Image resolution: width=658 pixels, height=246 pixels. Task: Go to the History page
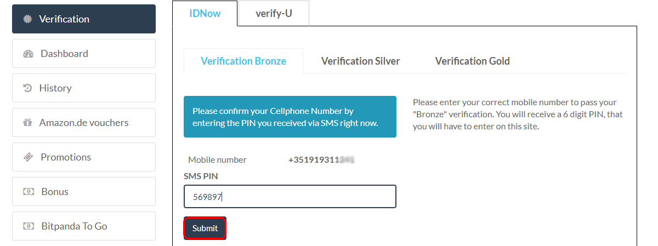pos(84,88)
